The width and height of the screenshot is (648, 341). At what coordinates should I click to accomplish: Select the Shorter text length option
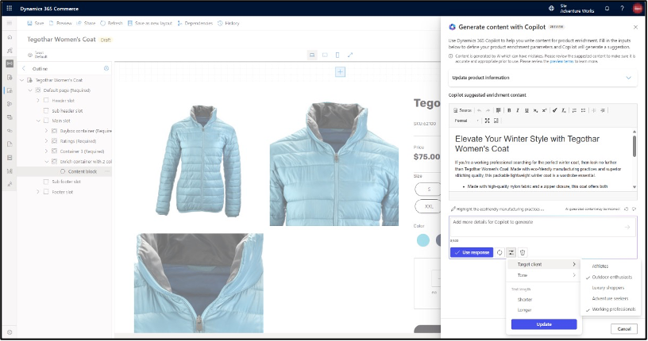[525, 300]
